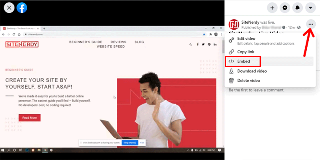Open the SiteNerdy page avatar
This screenshot has height=160, width=320.
[234, 24]
